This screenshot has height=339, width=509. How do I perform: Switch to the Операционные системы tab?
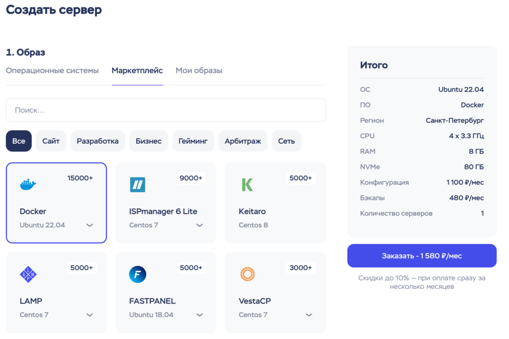pyautogui.click(x=52, y=71)
